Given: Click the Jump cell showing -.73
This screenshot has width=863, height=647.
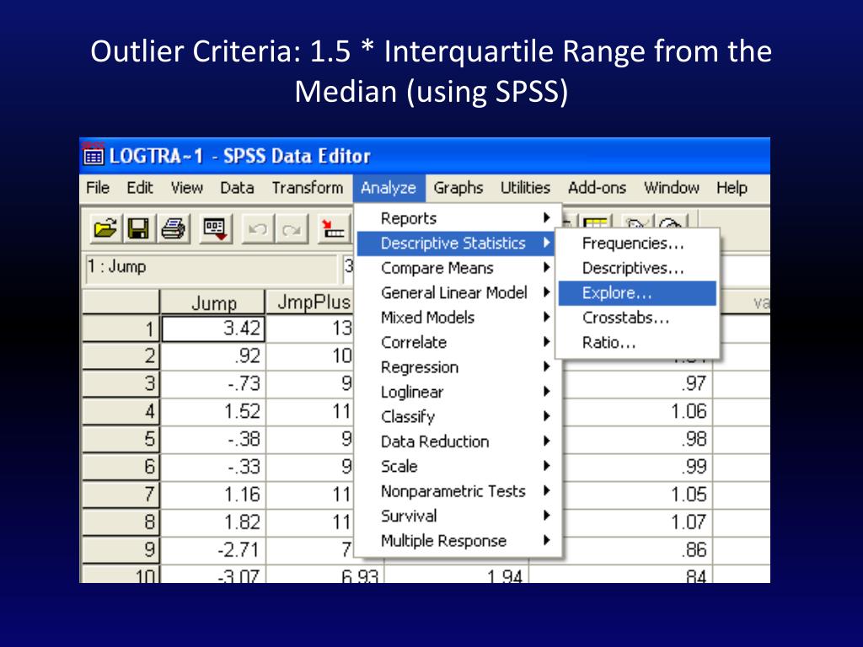Looking at the screenshot, I should (x=213, y=383).
